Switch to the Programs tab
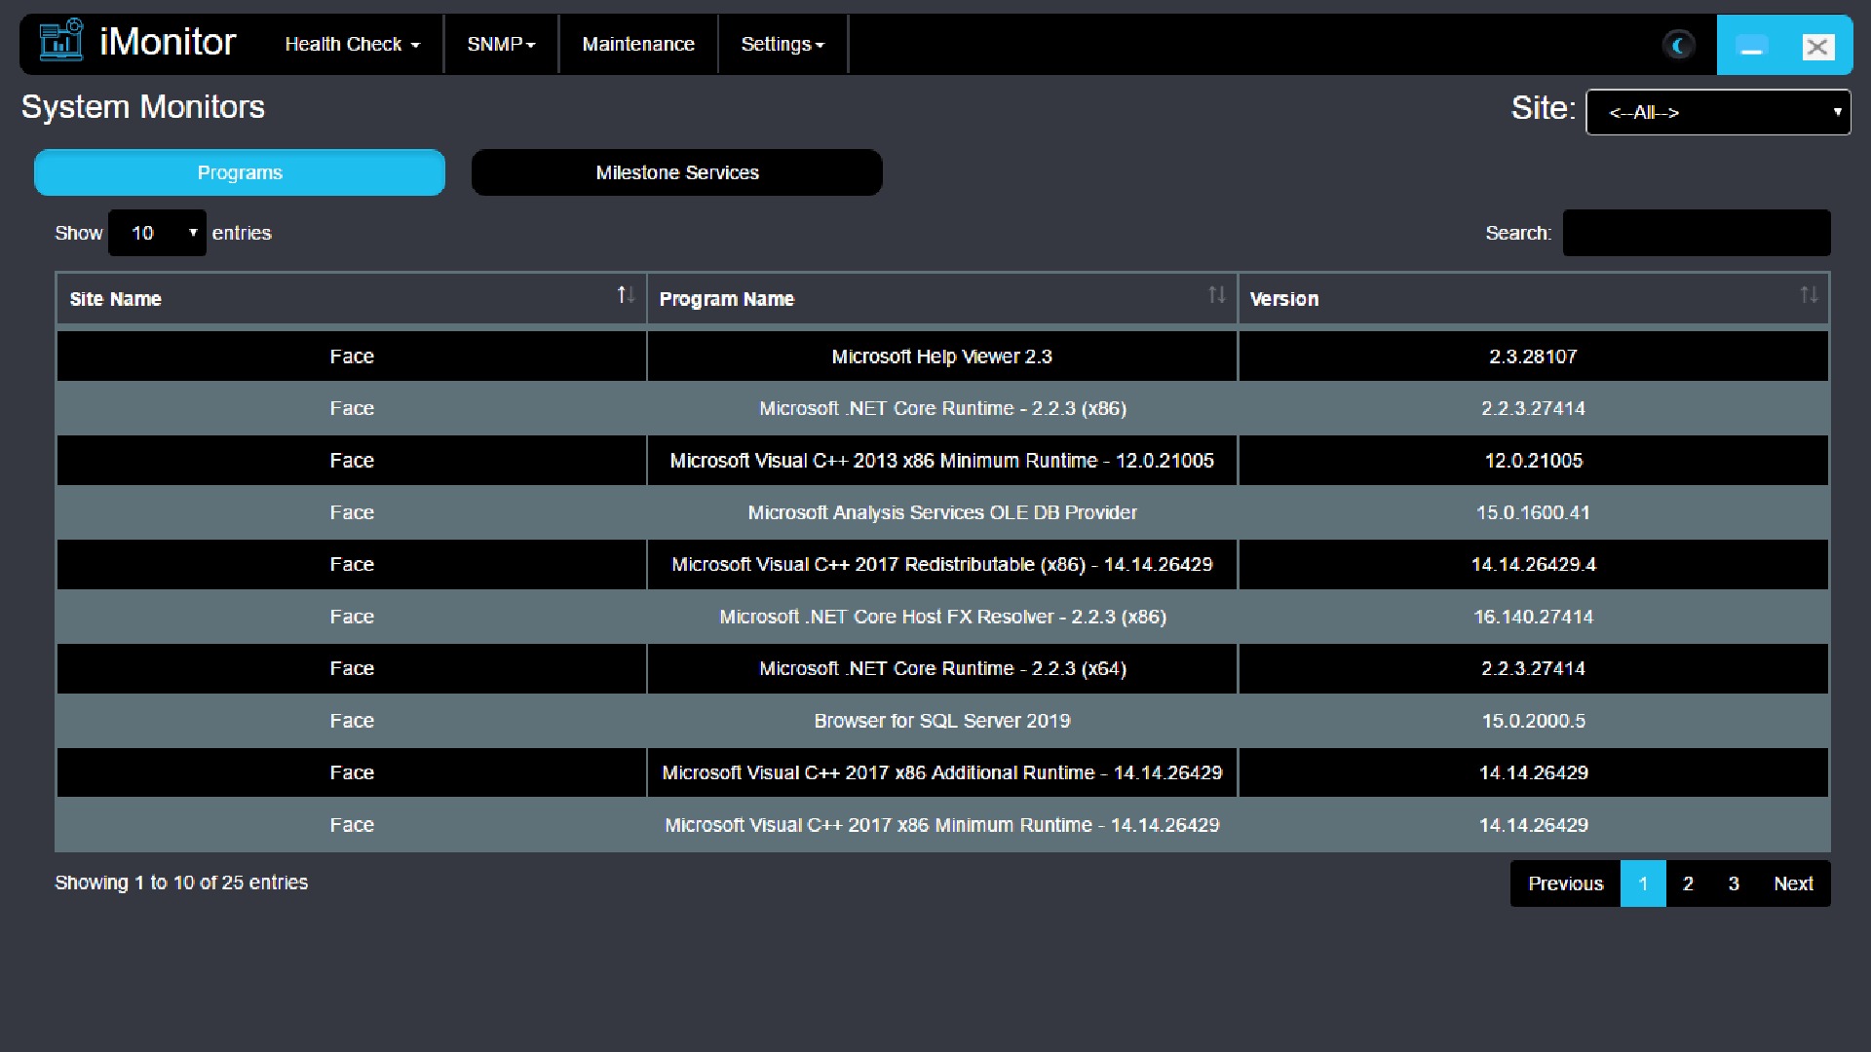 240,172
